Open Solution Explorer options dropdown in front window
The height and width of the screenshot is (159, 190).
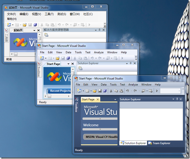point(173,99)
